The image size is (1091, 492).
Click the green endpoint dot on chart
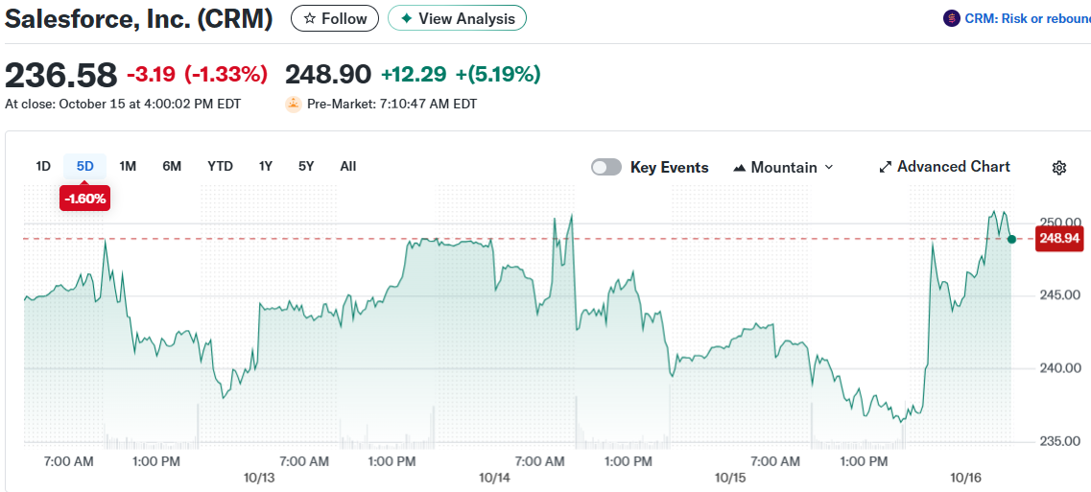1011,239
